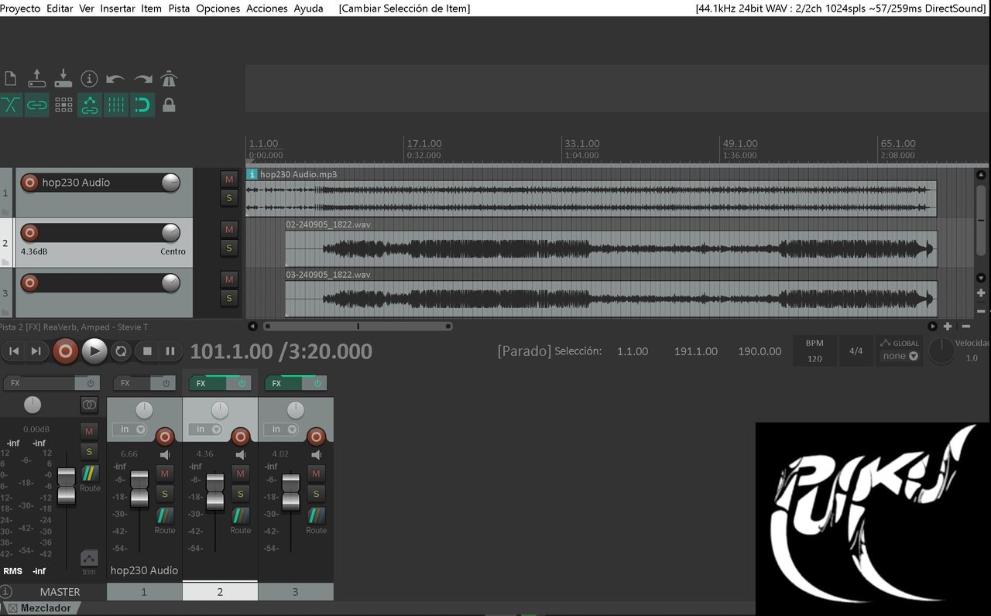Click the playrate Velocidad knob

(x=941, y=351)
